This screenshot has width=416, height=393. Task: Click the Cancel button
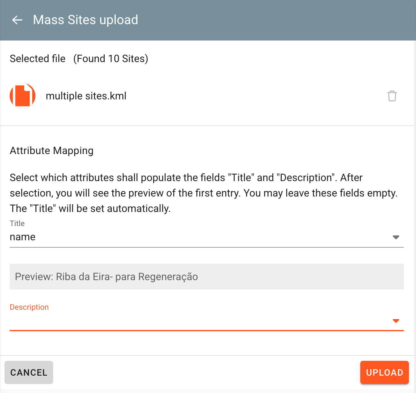point(29,372)
